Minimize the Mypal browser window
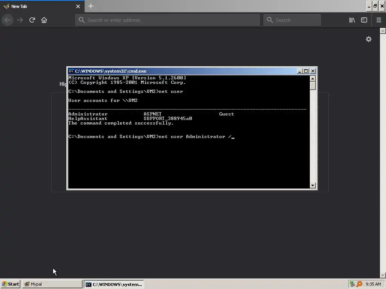386x289 pixels. [x=369, y=6]
